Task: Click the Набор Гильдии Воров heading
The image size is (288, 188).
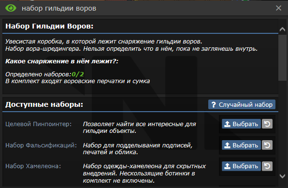Action: (x=49, y=26)
